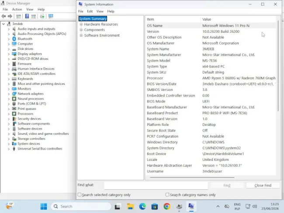
Task: Expand Human Interface Devices category
Action: [x=9, y=69]
